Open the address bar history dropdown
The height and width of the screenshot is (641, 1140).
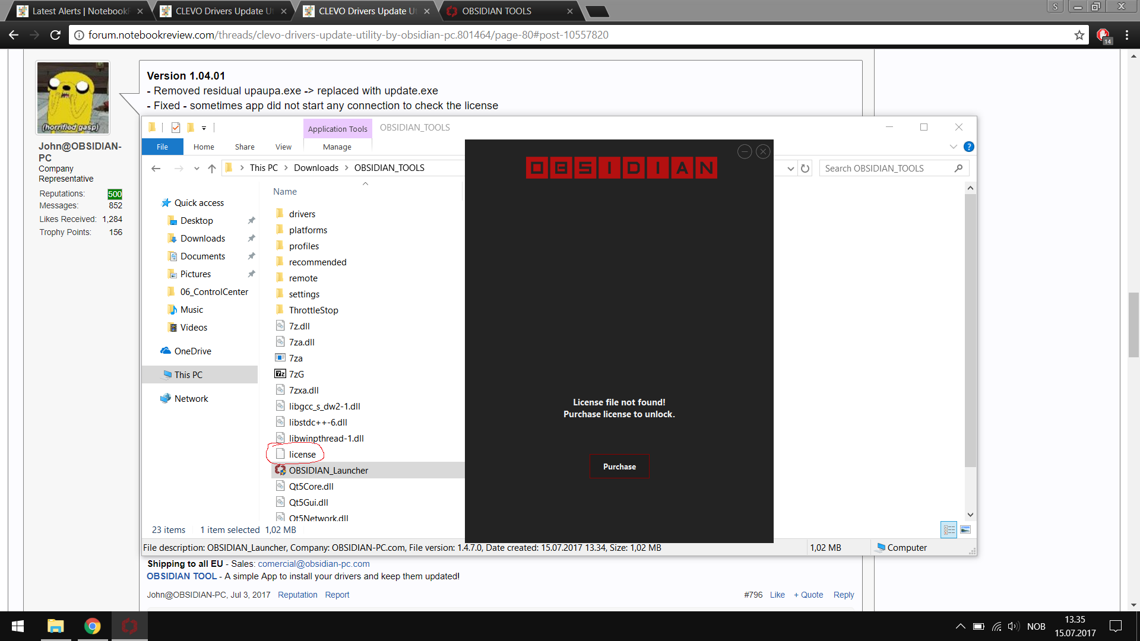(x=790, y=169)
